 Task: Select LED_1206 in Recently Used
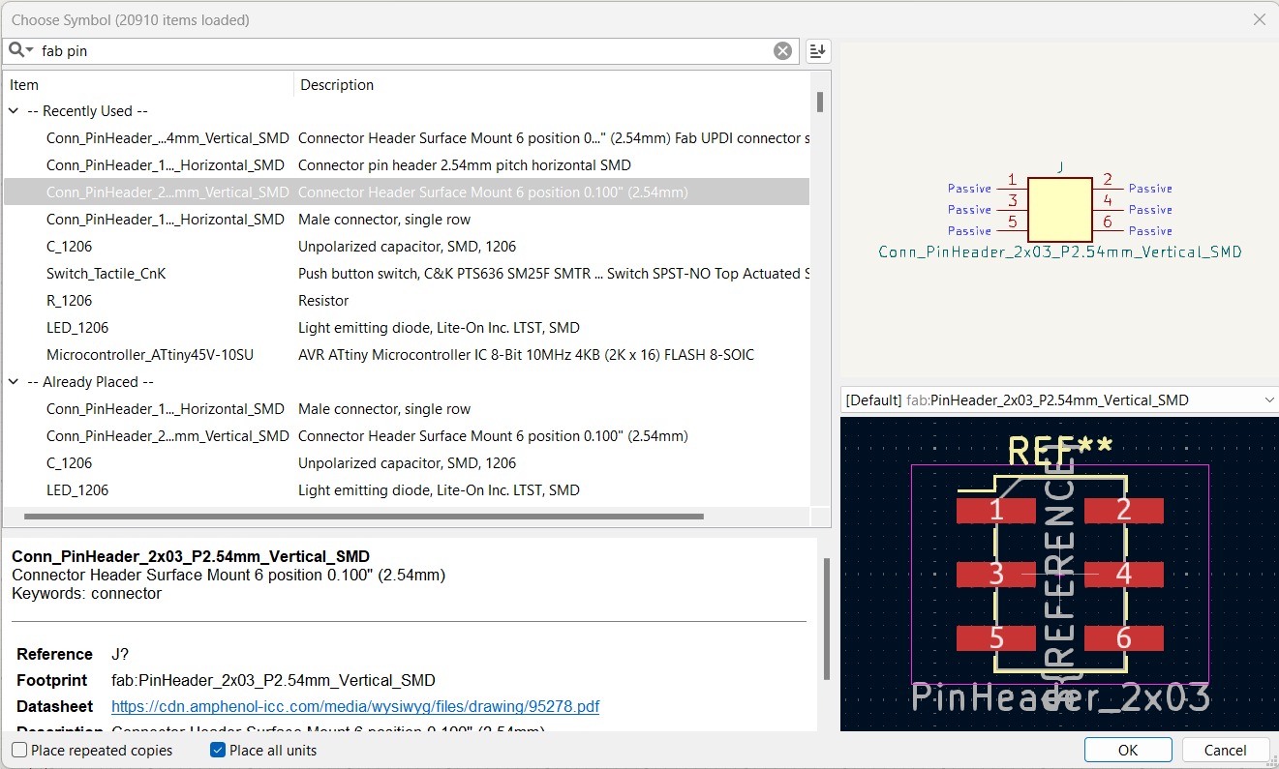coord(407,328)
